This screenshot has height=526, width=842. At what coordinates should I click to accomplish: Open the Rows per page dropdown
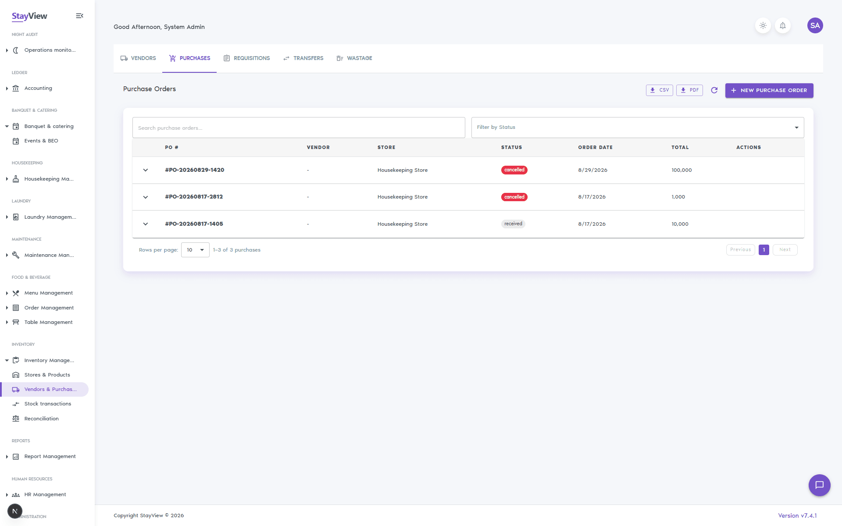tap(195, 250)
